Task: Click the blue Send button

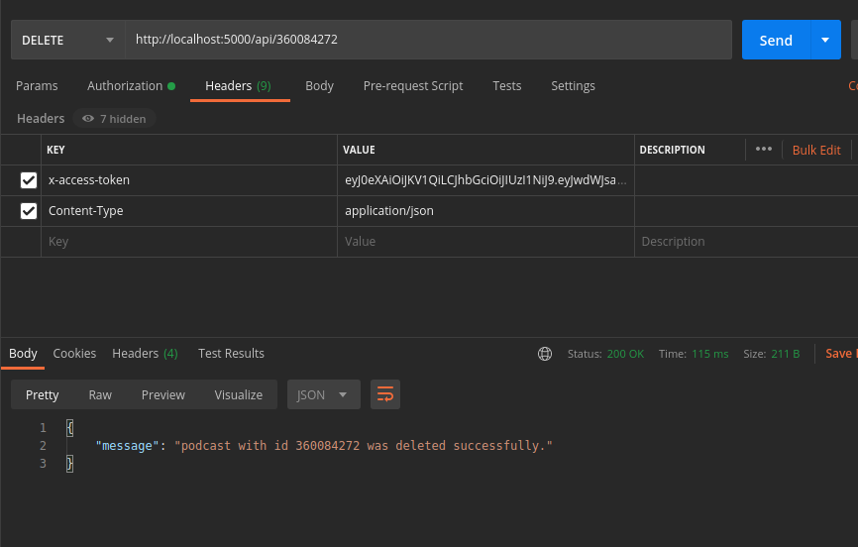Action: [776, 40]
